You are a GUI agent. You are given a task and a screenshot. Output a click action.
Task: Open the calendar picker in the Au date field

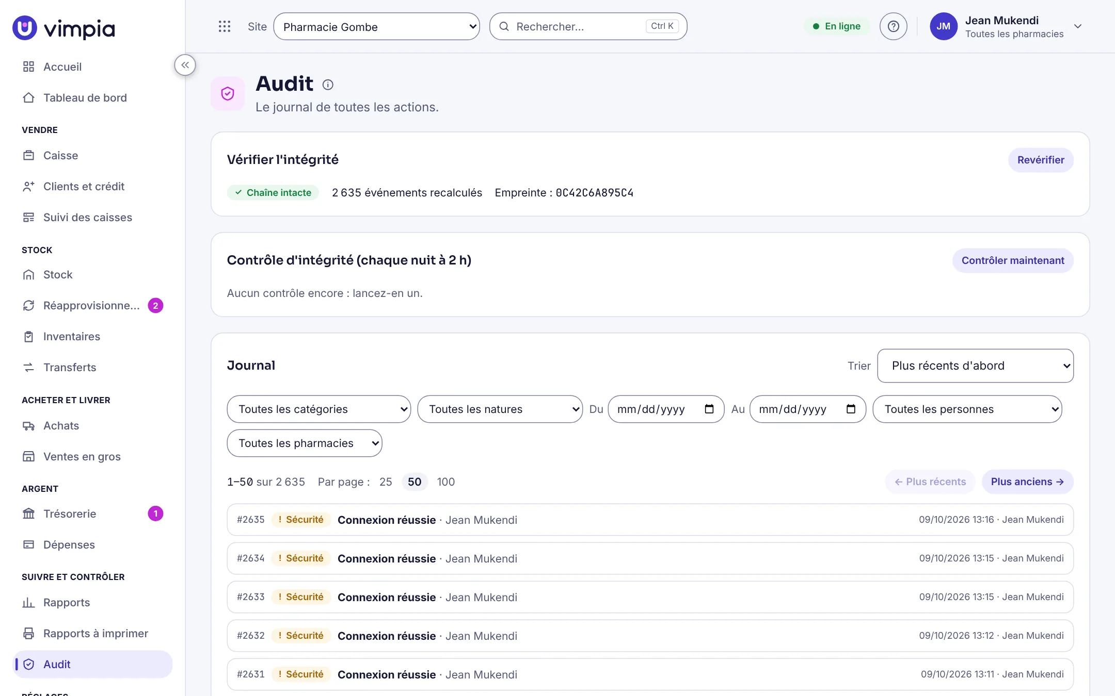pyautogui.click(x=851, y=409)
